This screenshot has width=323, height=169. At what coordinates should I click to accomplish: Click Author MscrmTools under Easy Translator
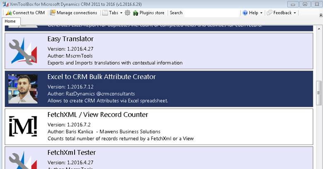70,56
